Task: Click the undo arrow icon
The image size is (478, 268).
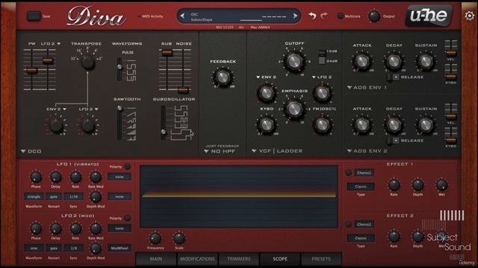Action: click(x=312, y=16)
